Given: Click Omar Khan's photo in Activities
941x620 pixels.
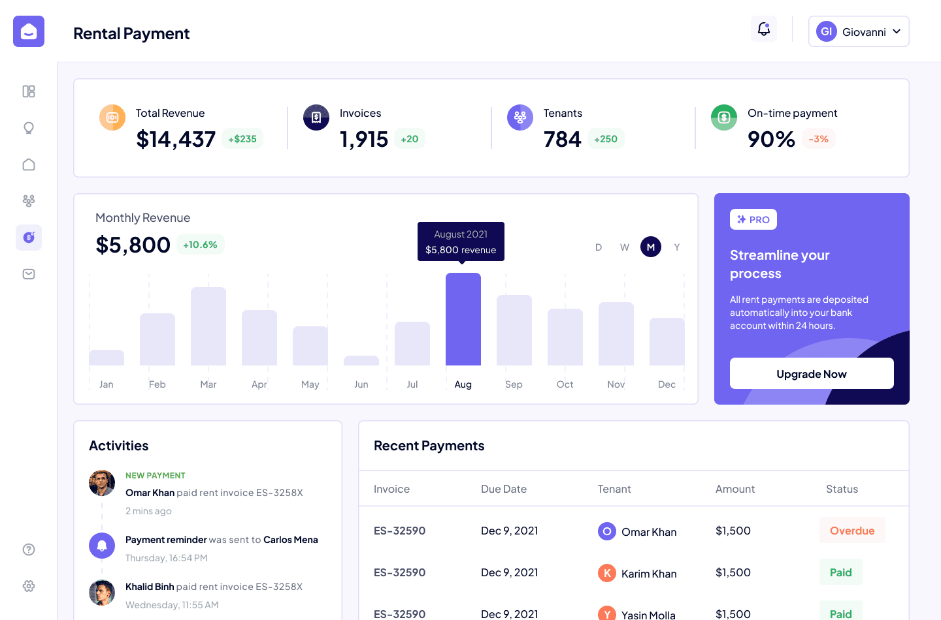Looking at the screenshot, I should 102,483.
